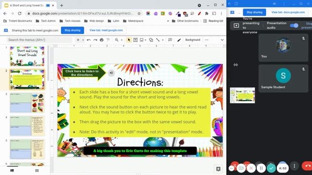The image size is (312, 175).
Task: Toggle the recorder camera button
Action: (x=241, y=168)
